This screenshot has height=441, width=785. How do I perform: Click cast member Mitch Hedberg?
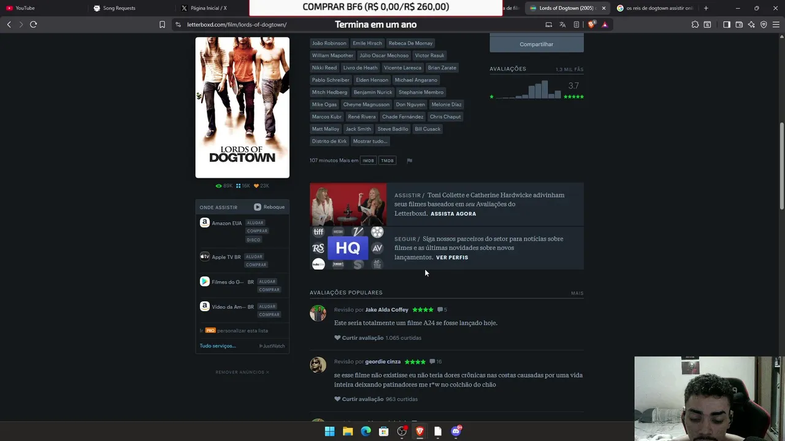[329, 92]
